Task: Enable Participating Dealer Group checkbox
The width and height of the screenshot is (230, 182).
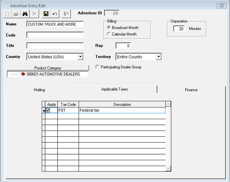Action: [x=97, y=67]
